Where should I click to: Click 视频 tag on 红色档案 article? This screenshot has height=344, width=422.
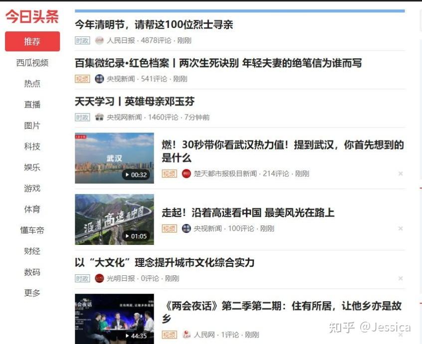(x=82, y=79)
